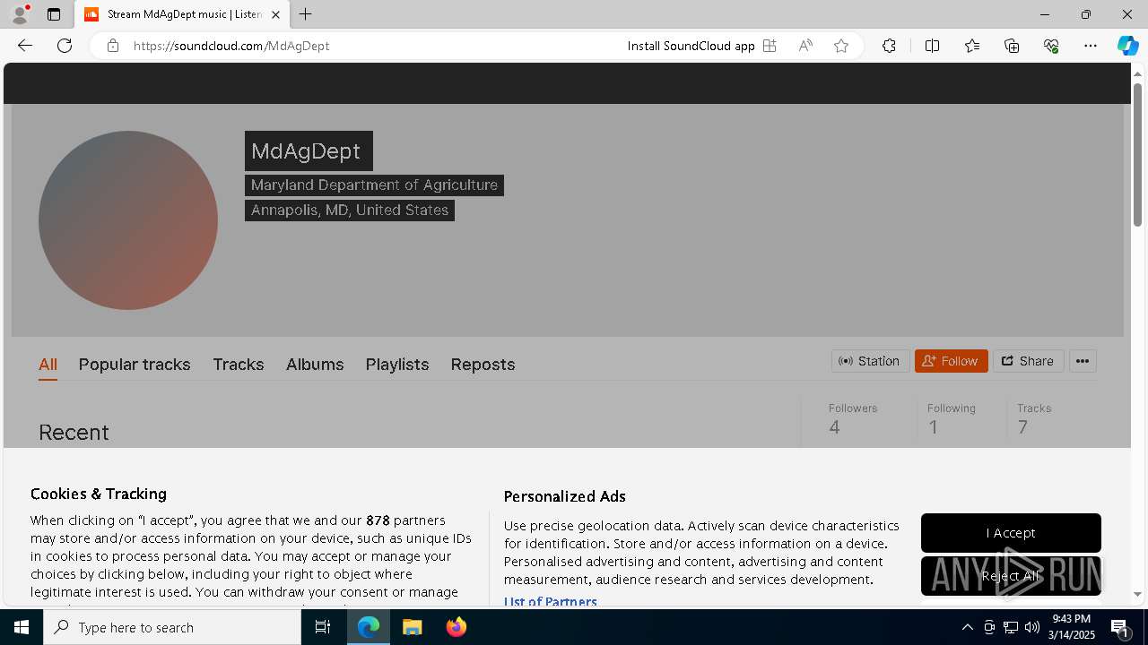The width and height of the screenshot is (1148, 645).
Task: Add this page to favorites
Action: pyautogui.click(x=841, y=46)
